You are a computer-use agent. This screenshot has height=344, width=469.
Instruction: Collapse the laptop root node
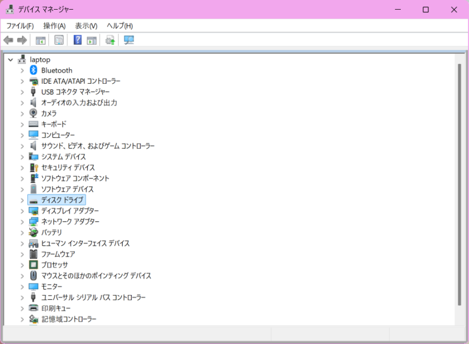[x=11, y=60]
